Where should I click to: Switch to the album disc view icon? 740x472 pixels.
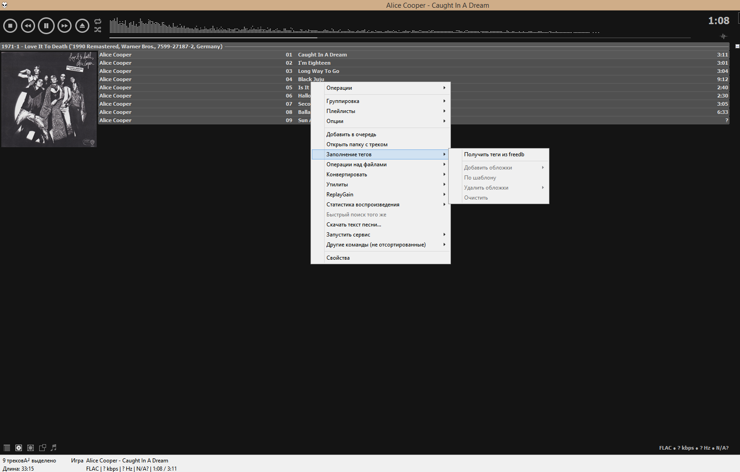pyautogui.click(x=19, y=448)
